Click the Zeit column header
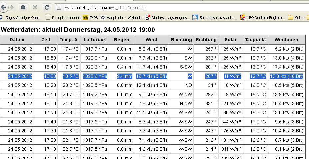 tap(46, 40)
